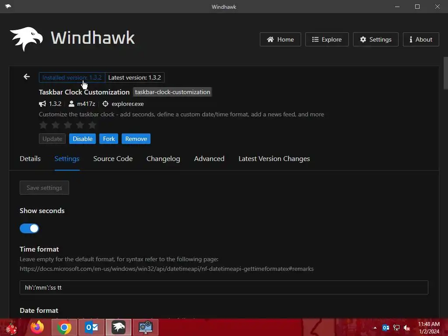Screen dimensions: 448x336
Task: Click the megaphone version icon
Action: tap(42, 104)
